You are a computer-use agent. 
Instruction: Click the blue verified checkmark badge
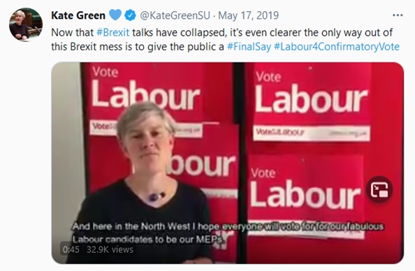point(130,15)
